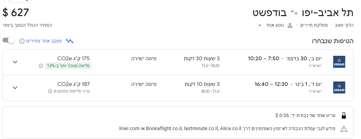Click info icon next to 13% lower emissions
The height and width of the screenshot is (139, 361).
41,65
